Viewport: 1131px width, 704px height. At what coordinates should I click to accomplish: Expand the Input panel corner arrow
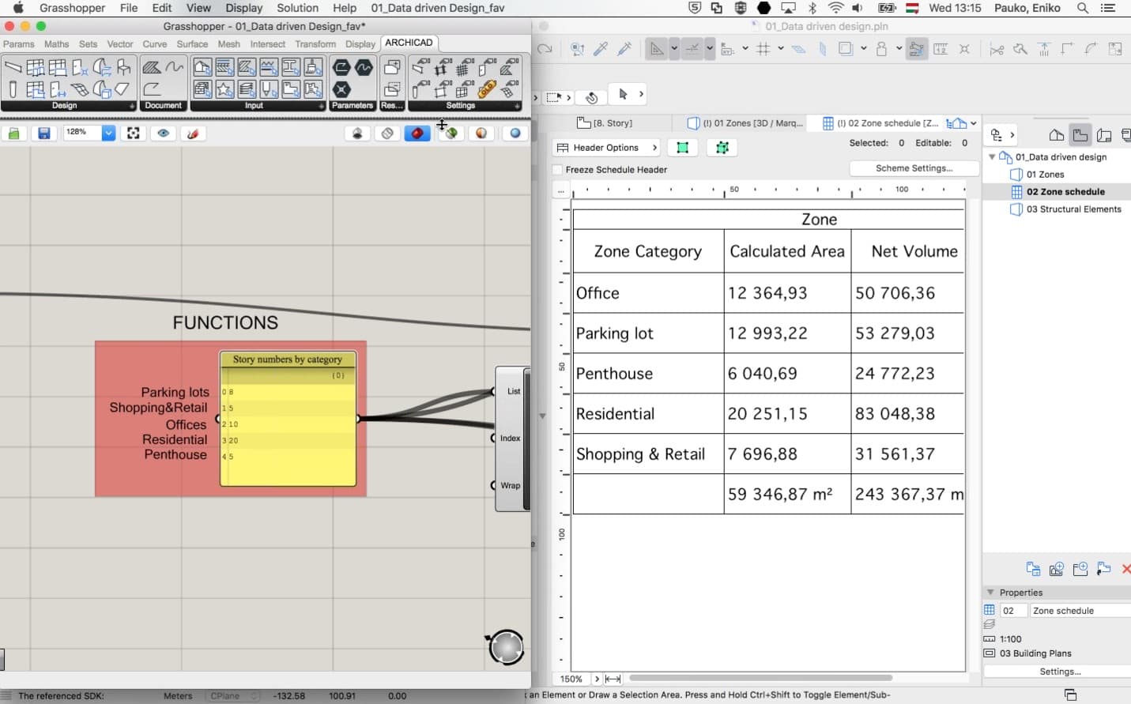coord(321,106)
